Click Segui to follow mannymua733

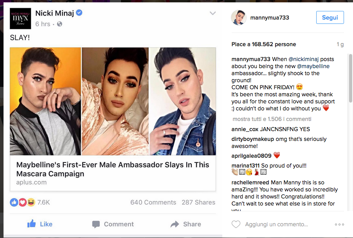[x=330, y=17]
